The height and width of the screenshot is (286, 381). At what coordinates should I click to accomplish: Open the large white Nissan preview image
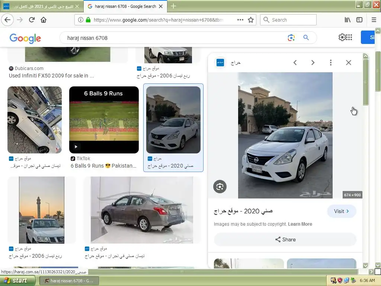tap(285, 135)
